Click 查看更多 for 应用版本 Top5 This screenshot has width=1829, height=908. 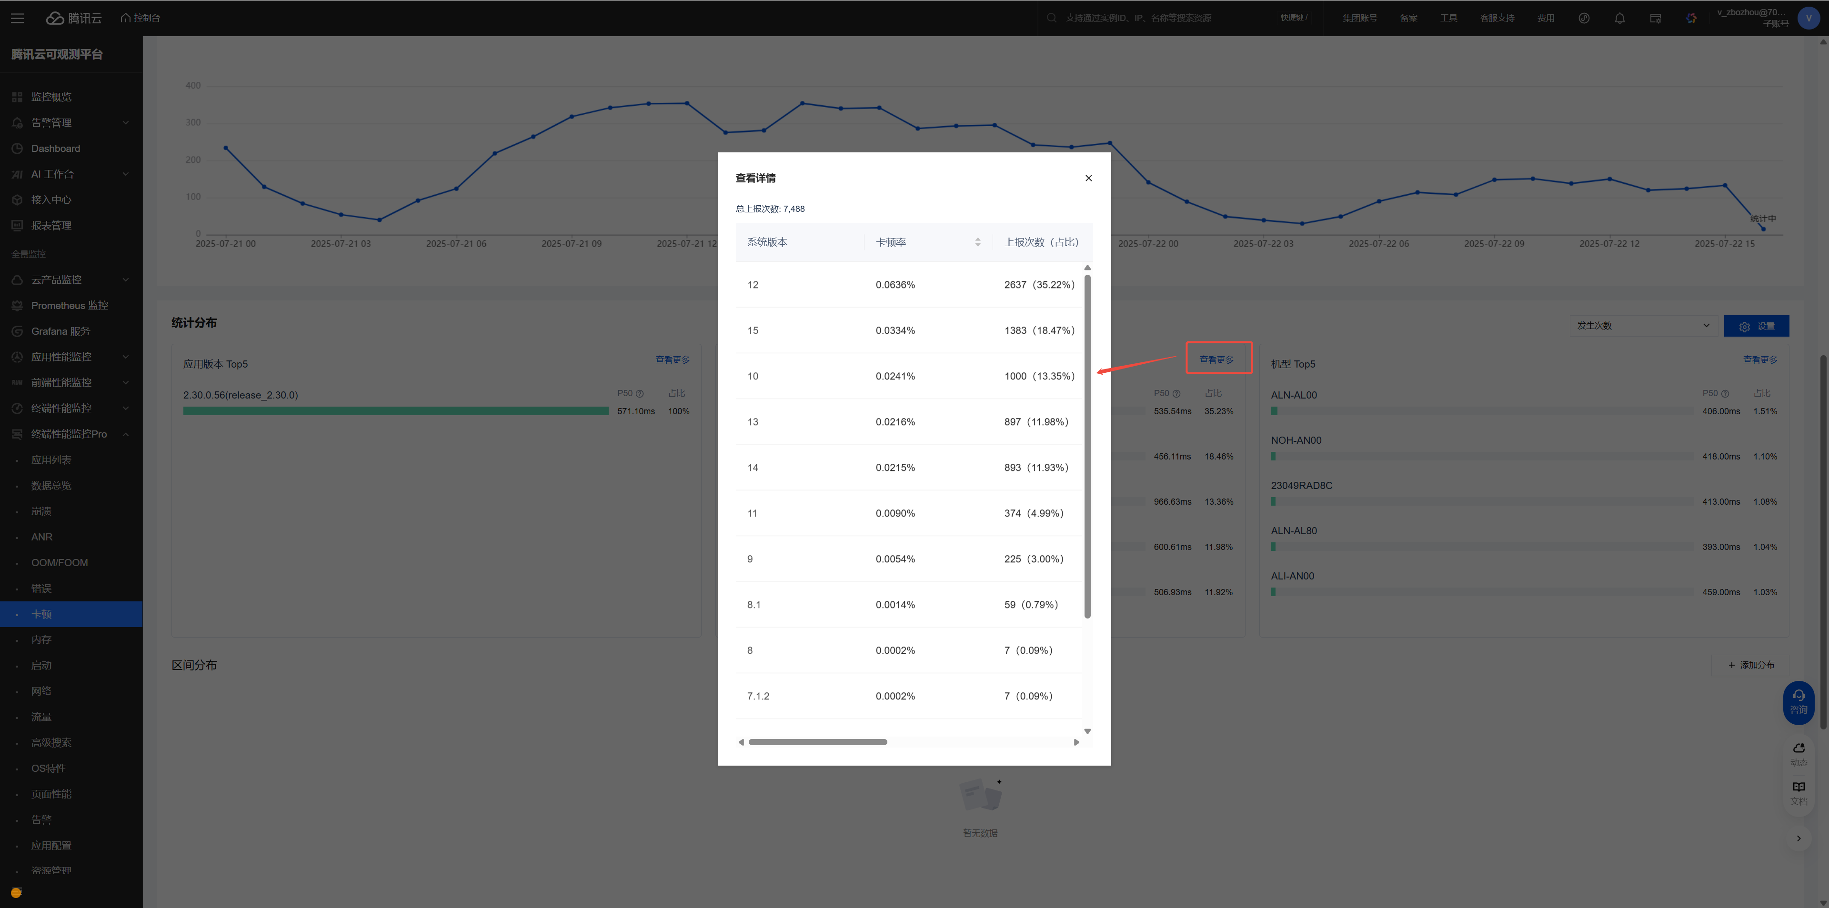coord(672,360)
